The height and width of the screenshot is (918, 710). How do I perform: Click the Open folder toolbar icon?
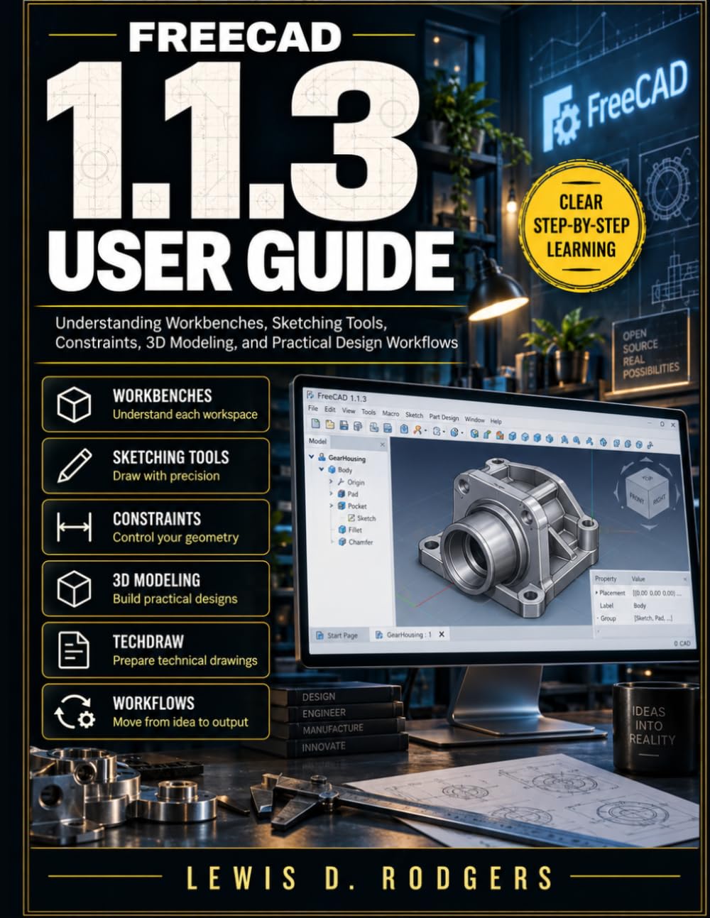[x=329, y=424]
